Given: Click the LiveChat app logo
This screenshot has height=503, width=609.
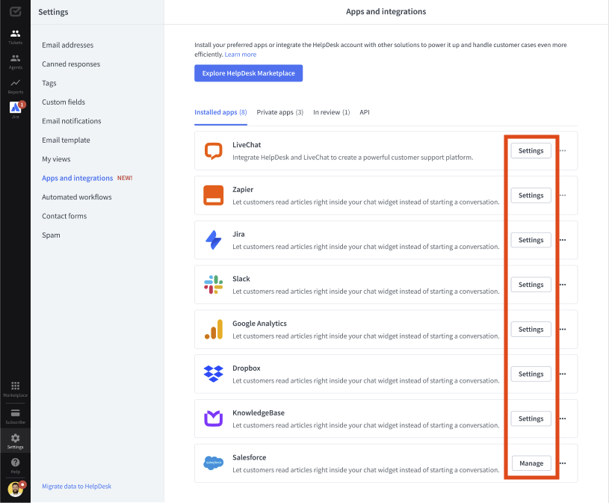Looking at the screenshot, I should [x=213, y=151].
